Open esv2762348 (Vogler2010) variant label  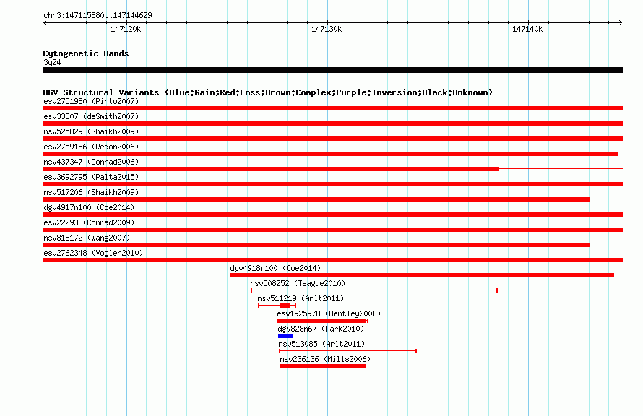coord(93,253)
